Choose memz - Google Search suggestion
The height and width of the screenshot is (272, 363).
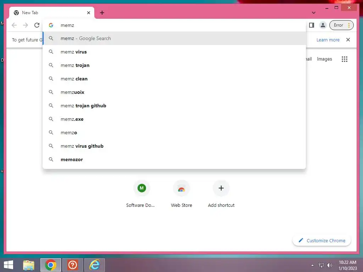(x=174, y=38)
